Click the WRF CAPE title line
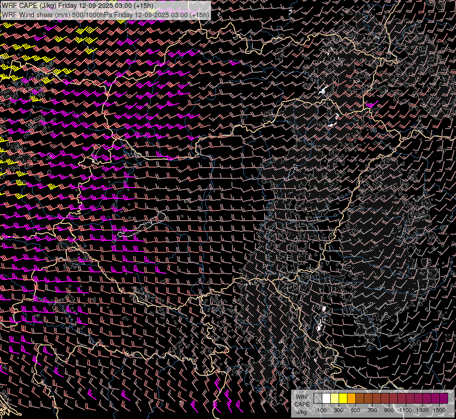The height and width of the screenshot is (419, 456). pyautogui.click(x=77, y=5)
